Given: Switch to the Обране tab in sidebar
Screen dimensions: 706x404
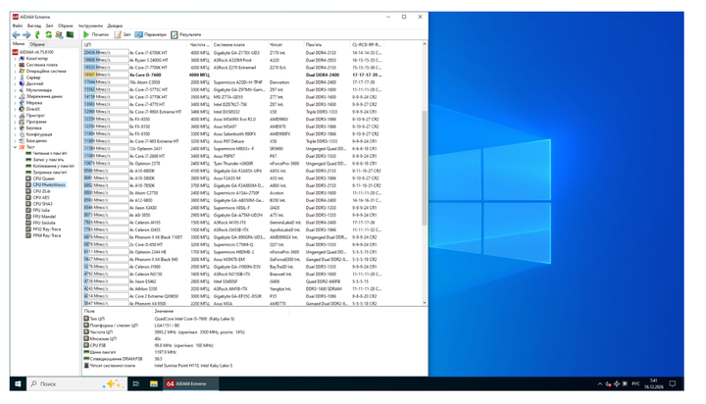Looking at the screenshot, I should 37,44.
